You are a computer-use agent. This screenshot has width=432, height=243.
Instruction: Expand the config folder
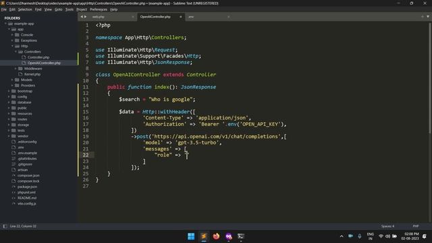tap(9, 97)
